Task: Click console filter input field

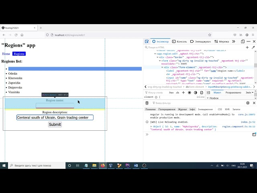Action: [197, 103]
